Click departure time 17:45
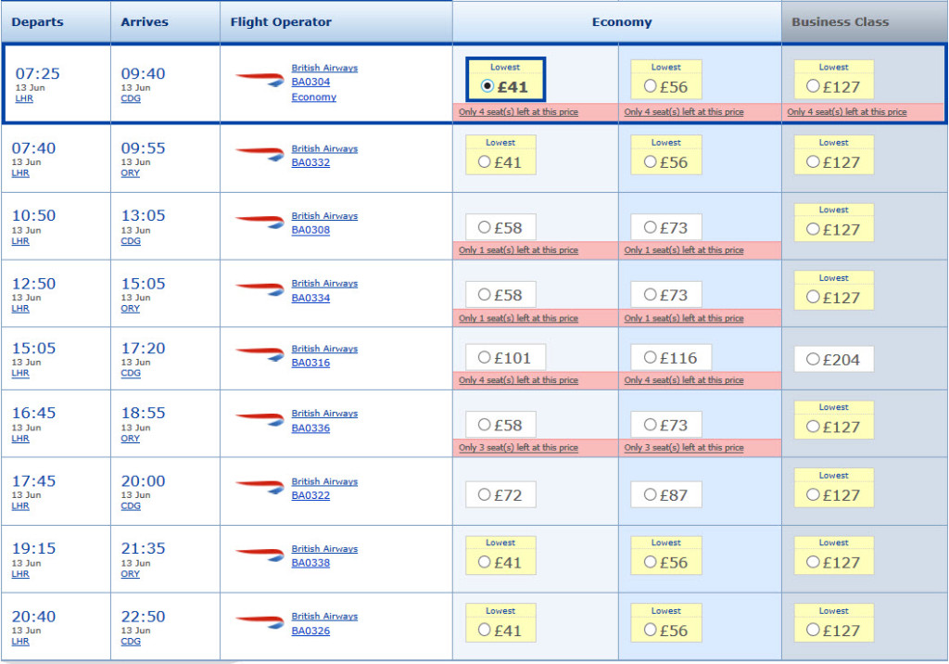The height and width of the screenshot is (664, 949). click(x=34, y=481)
